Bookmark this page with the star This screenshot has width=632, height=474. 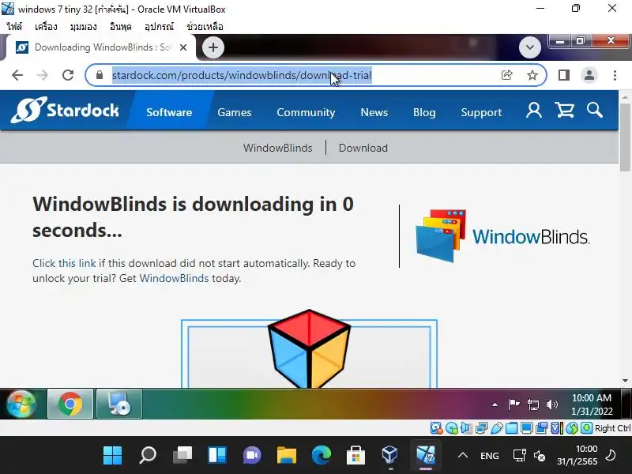click(532, 75)
